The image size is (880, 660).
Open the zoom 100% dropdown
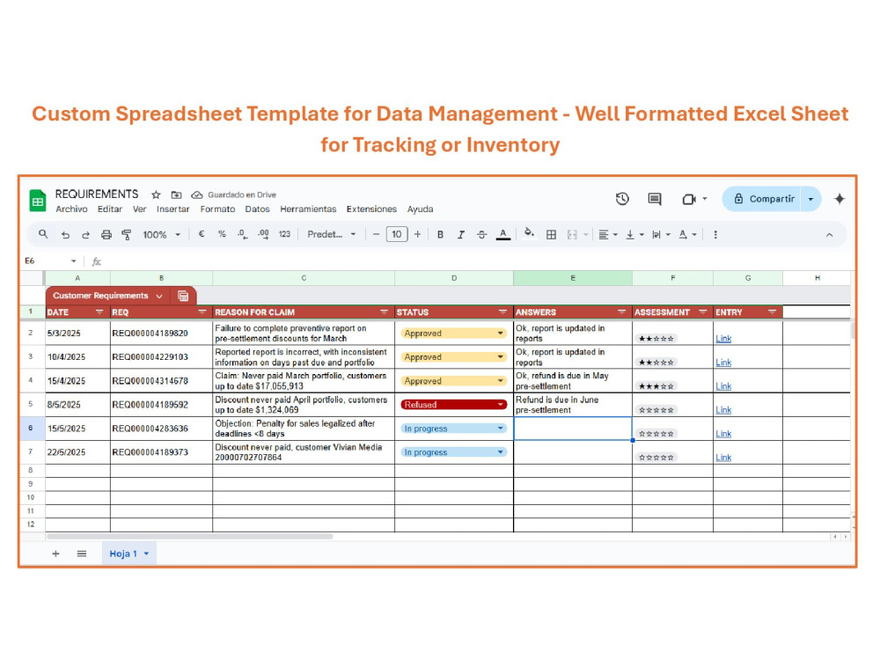[162, 235]
